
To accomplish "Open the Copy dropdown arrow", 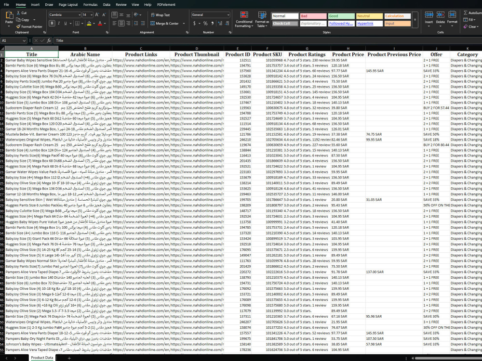I will 34,20.
